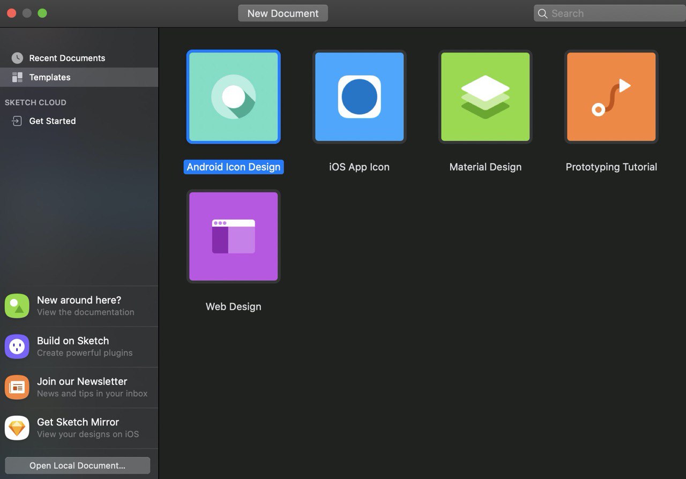
Task: Select the iOS App Icon template thumbnail
Action: tap(360, 97)
